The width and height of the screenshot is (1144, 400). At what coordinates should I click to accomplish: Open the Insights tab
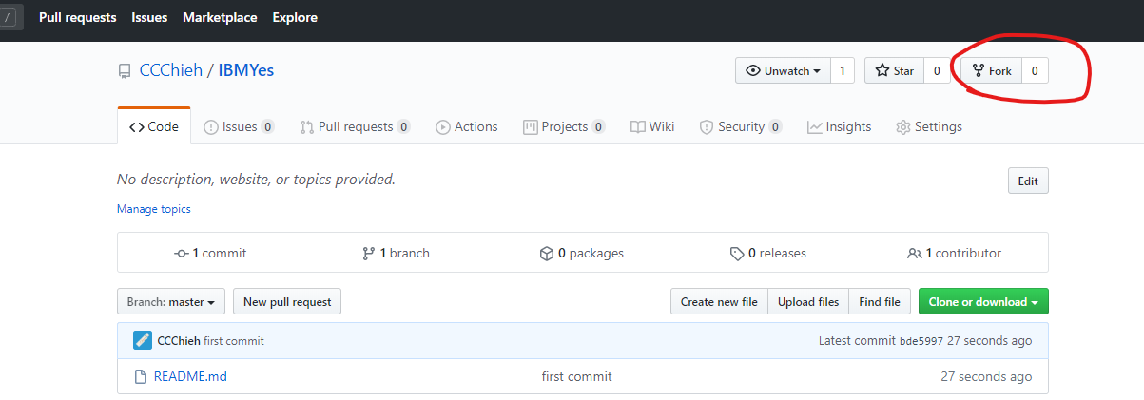tap(840, 126)
